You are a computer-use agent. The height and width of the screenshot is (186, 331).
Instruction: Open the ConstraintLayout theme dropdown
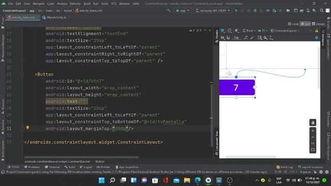(285, 31)
